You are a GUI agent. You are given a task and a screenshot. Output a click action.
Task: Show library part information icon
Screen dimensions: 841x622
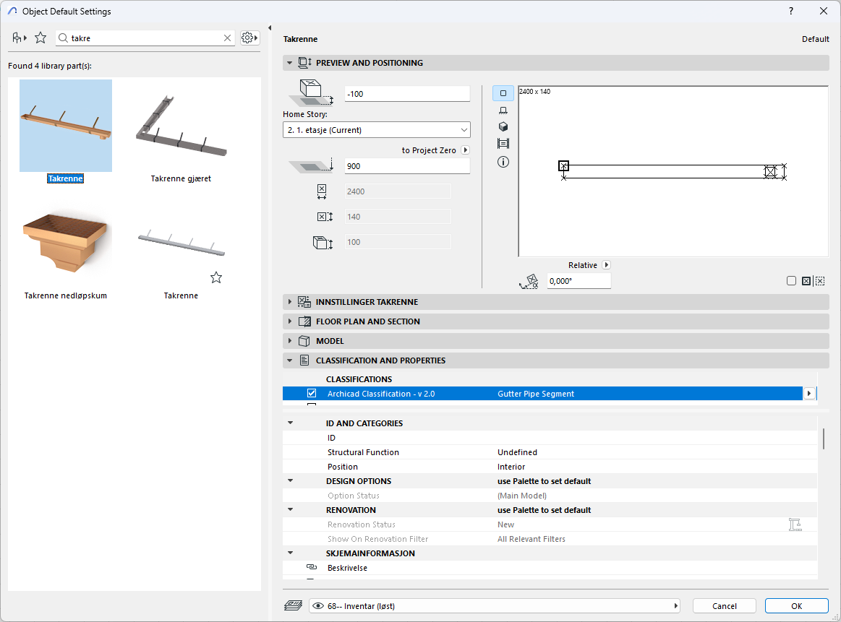click(x=503, y=162)
